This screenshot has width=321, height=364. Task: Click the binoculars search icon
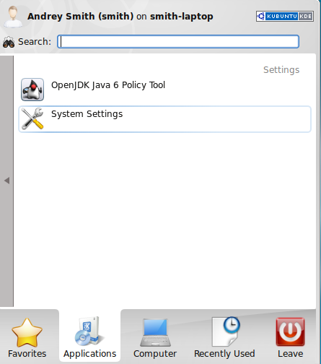click(9, 42)
